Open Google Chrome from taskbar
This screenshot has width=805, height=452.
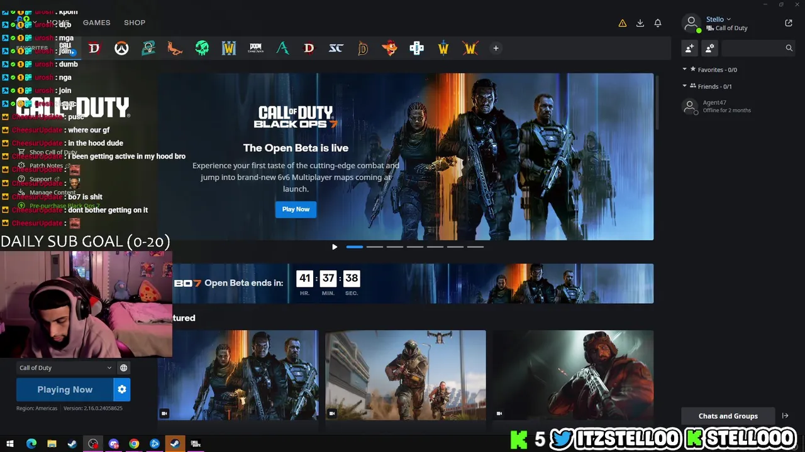tap(134, 444)
